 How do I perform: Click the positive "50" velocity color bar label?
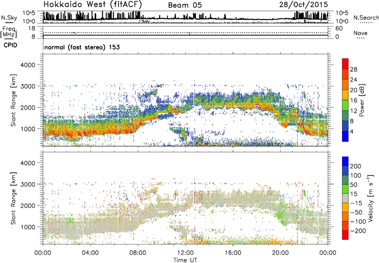(354, 185)
